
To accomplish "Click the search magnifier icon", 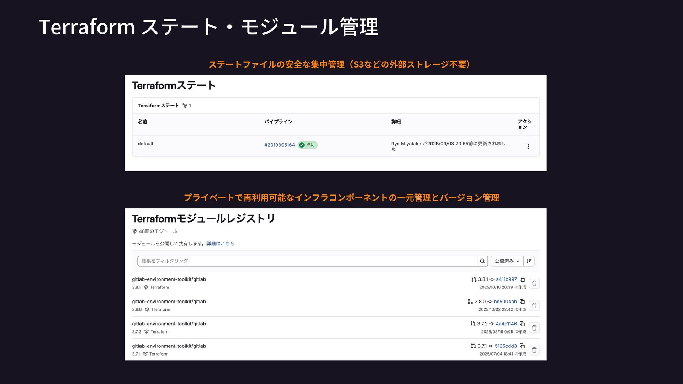I will (x=482, y=261).
